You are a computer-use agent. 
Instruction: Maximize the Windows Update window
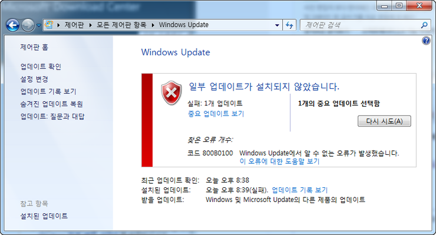pyautogui.click(x=399, y=5)
